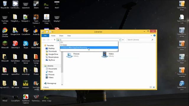The height and width of the screenshot is (106, 189).
Task: Click the Explorer back arrow
Action: click(44, 40)
